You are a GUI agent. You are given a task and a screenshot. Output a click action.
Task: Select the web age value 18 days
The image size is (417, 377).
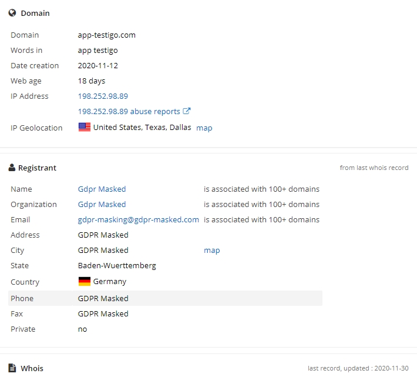(92, 81)
